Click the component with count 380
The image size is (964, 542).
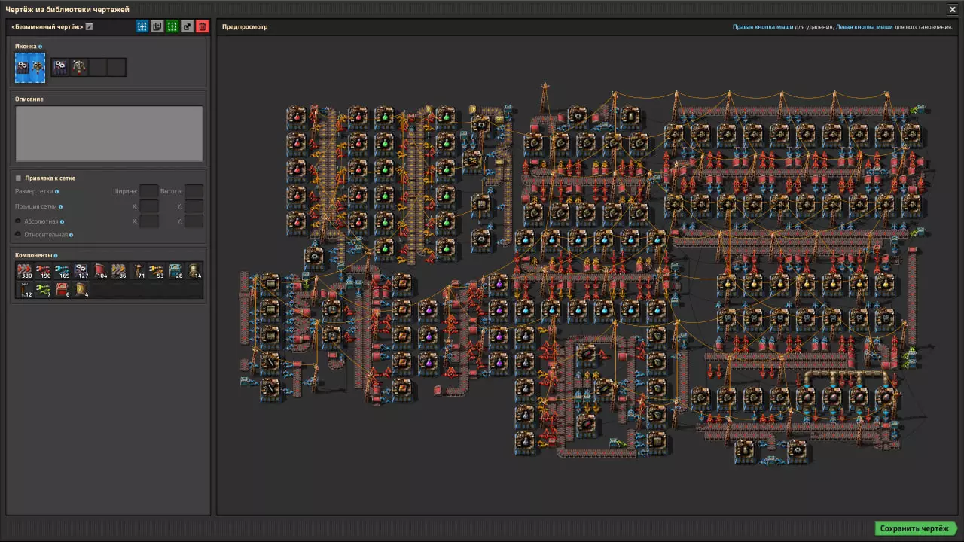[25, 271]
